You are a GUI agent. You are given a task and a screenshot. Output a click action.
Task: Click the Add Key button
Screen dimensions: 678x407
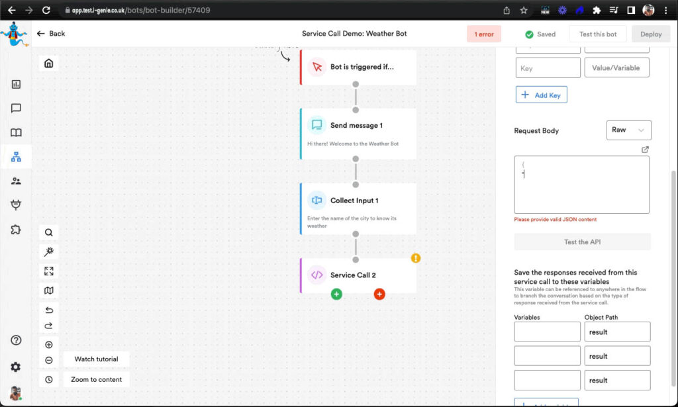(x=541, y=95)
